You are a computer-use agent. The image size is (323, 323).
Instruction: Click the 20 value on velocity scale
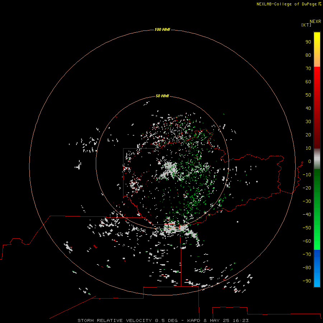(x=308, y=135)
